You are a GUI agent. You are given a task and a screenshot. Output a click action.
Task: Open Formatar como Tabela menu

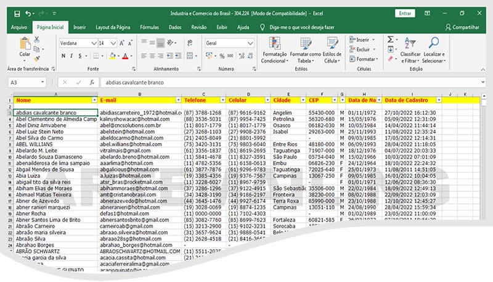point(305,50)
